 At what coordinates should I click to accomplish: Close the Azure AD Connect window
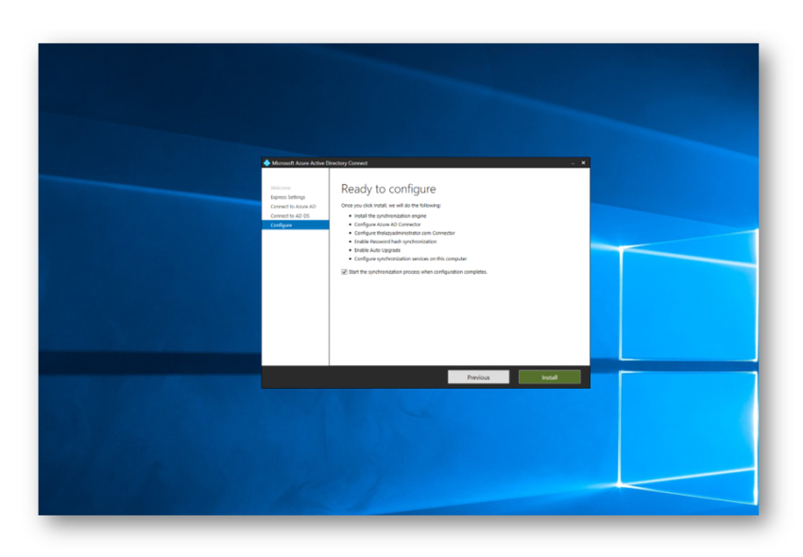pyautogui.click(x=583, y=162)
